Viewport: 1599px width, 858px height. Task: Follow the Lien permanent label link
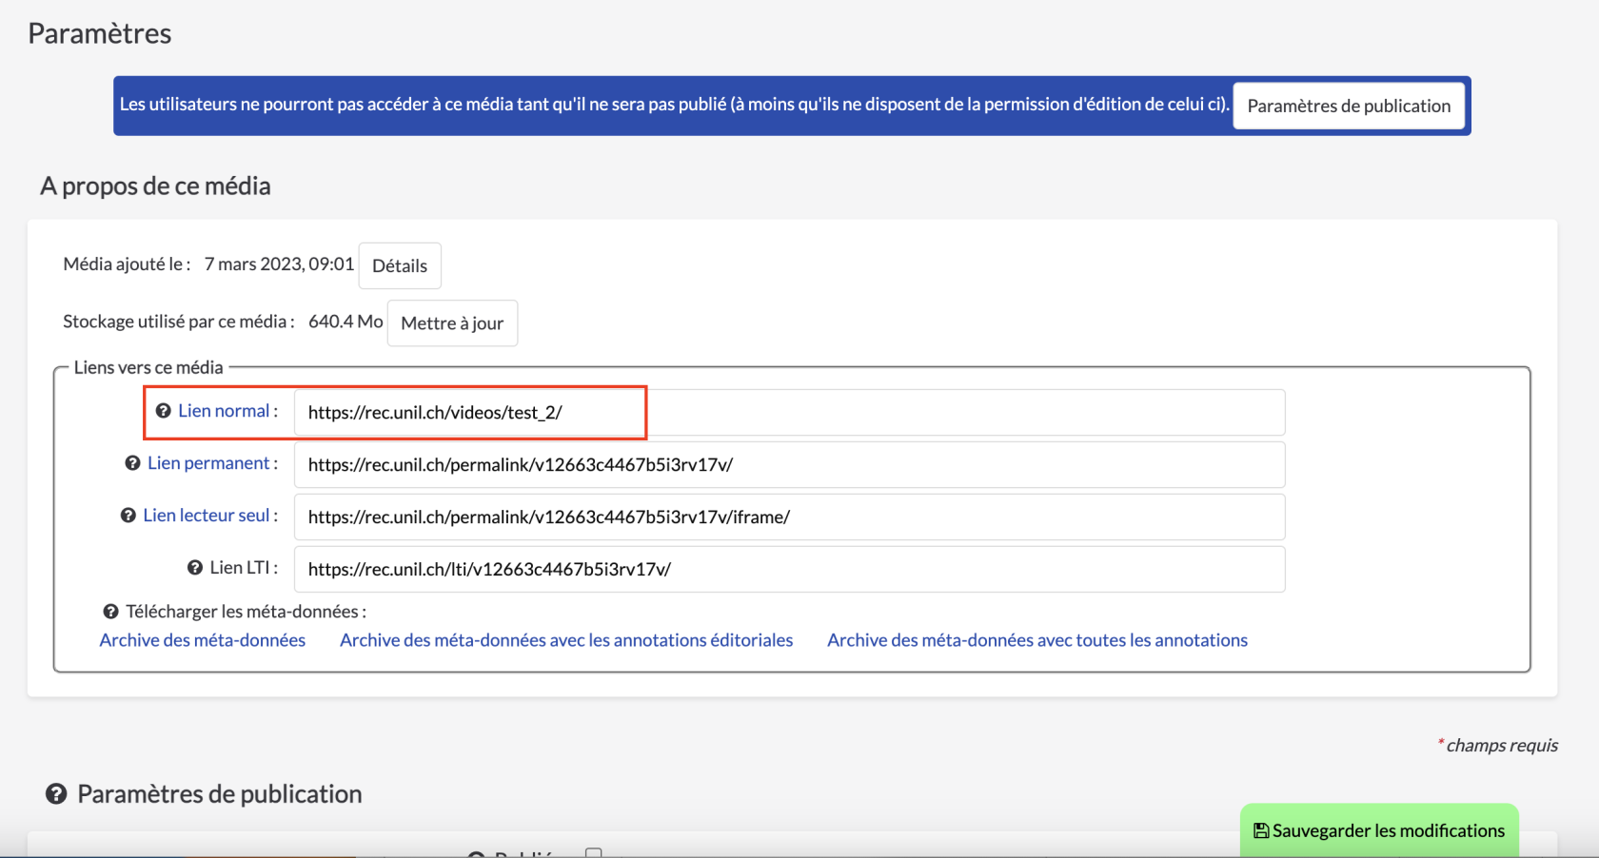point(208,463)
